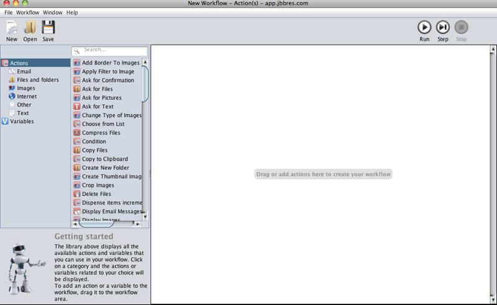
Task: Click the Ask for Text T icon
Action: pyautogui.click(x=76, y=106)
